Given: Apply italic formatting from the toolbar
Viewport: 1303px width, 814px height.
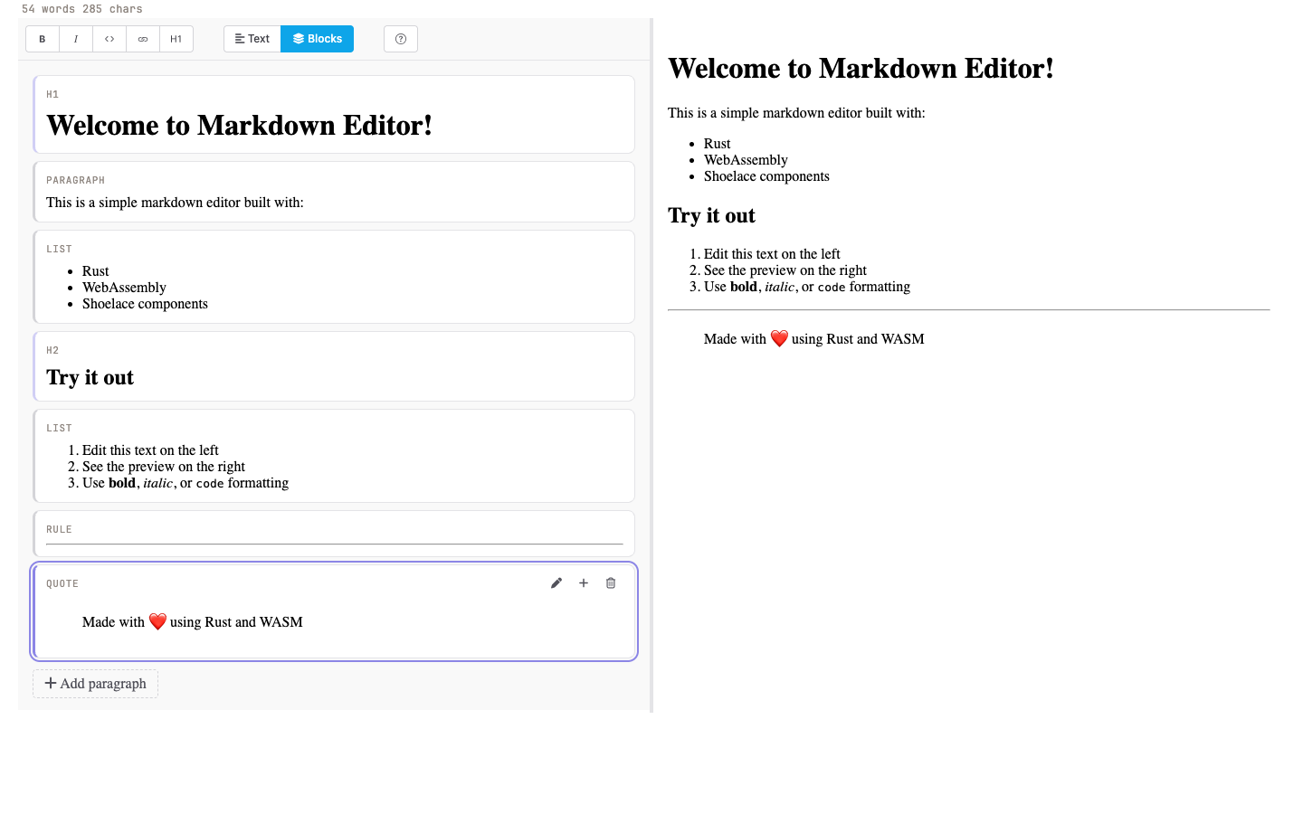Looking at the screenshot, I should point(76,39).
